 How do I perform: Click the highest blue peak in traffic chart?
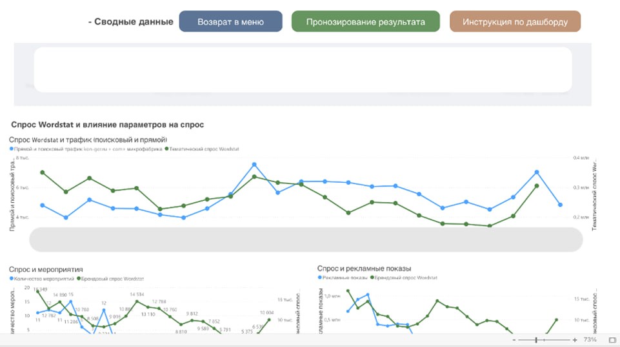pos(254,165)
